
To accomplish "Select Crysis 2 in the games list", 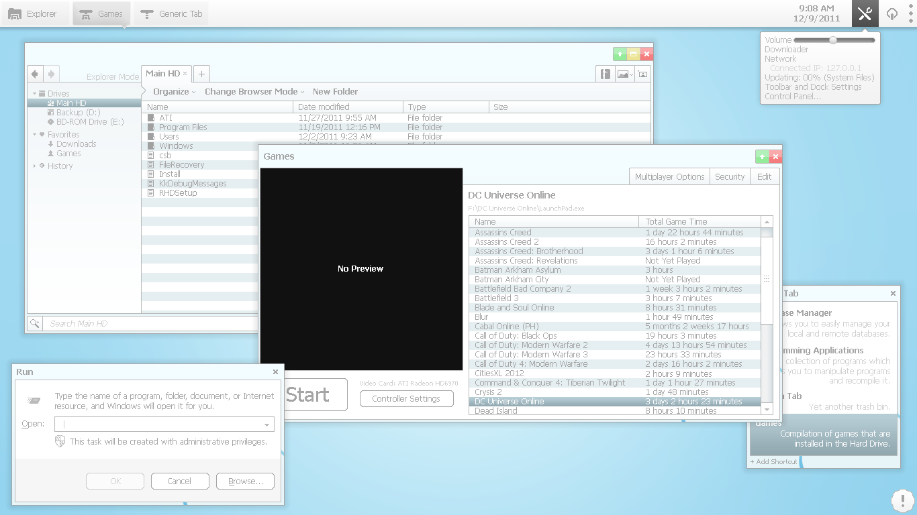I will (x=615, y=392).
